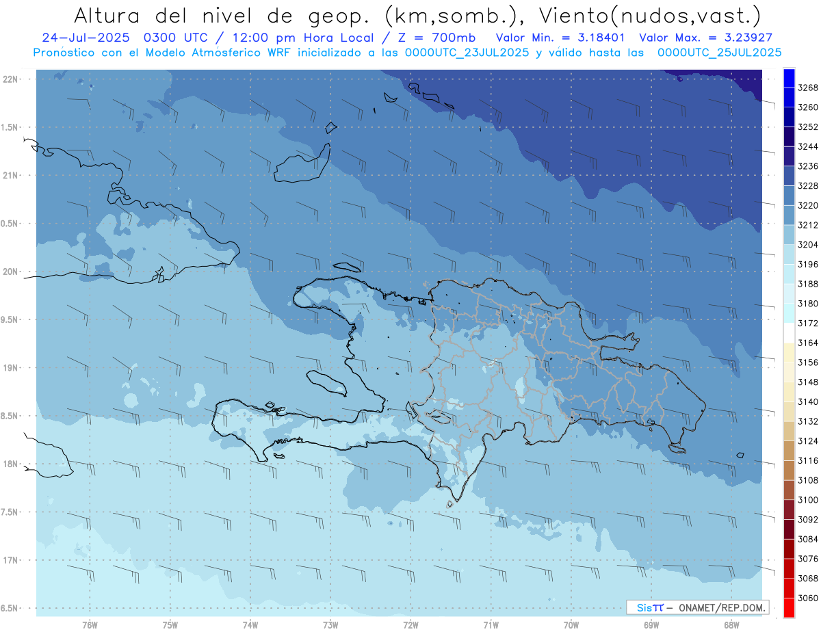The height and width of the screenshot is (634, 821).
Task: Click the '20N' latitude label
Action: (10, 272)
